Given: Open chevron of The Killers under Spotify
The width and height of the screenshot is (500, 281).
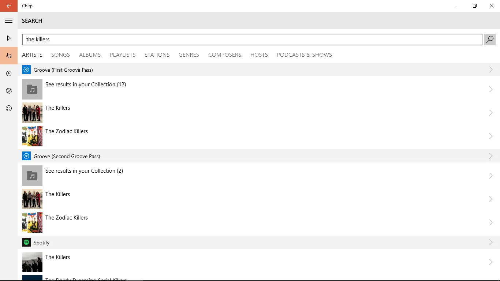Looking at the screenshot, I should click(x=491, y=262).
